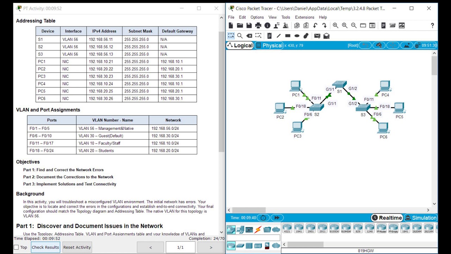Select the Wireless Devices subcategory icon
This screenshot has height=254, width=451.
coord(258,246)
